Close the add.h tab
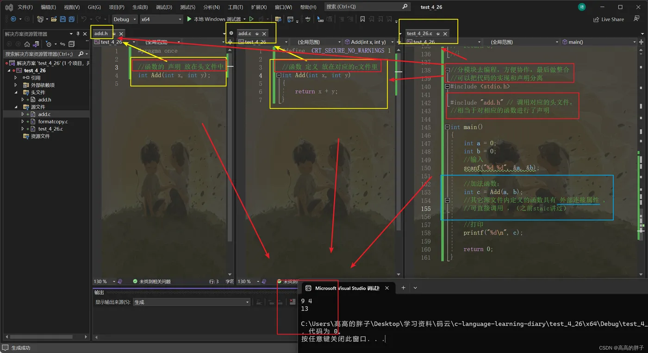This screenshot has width=648, height=353. 121,34
